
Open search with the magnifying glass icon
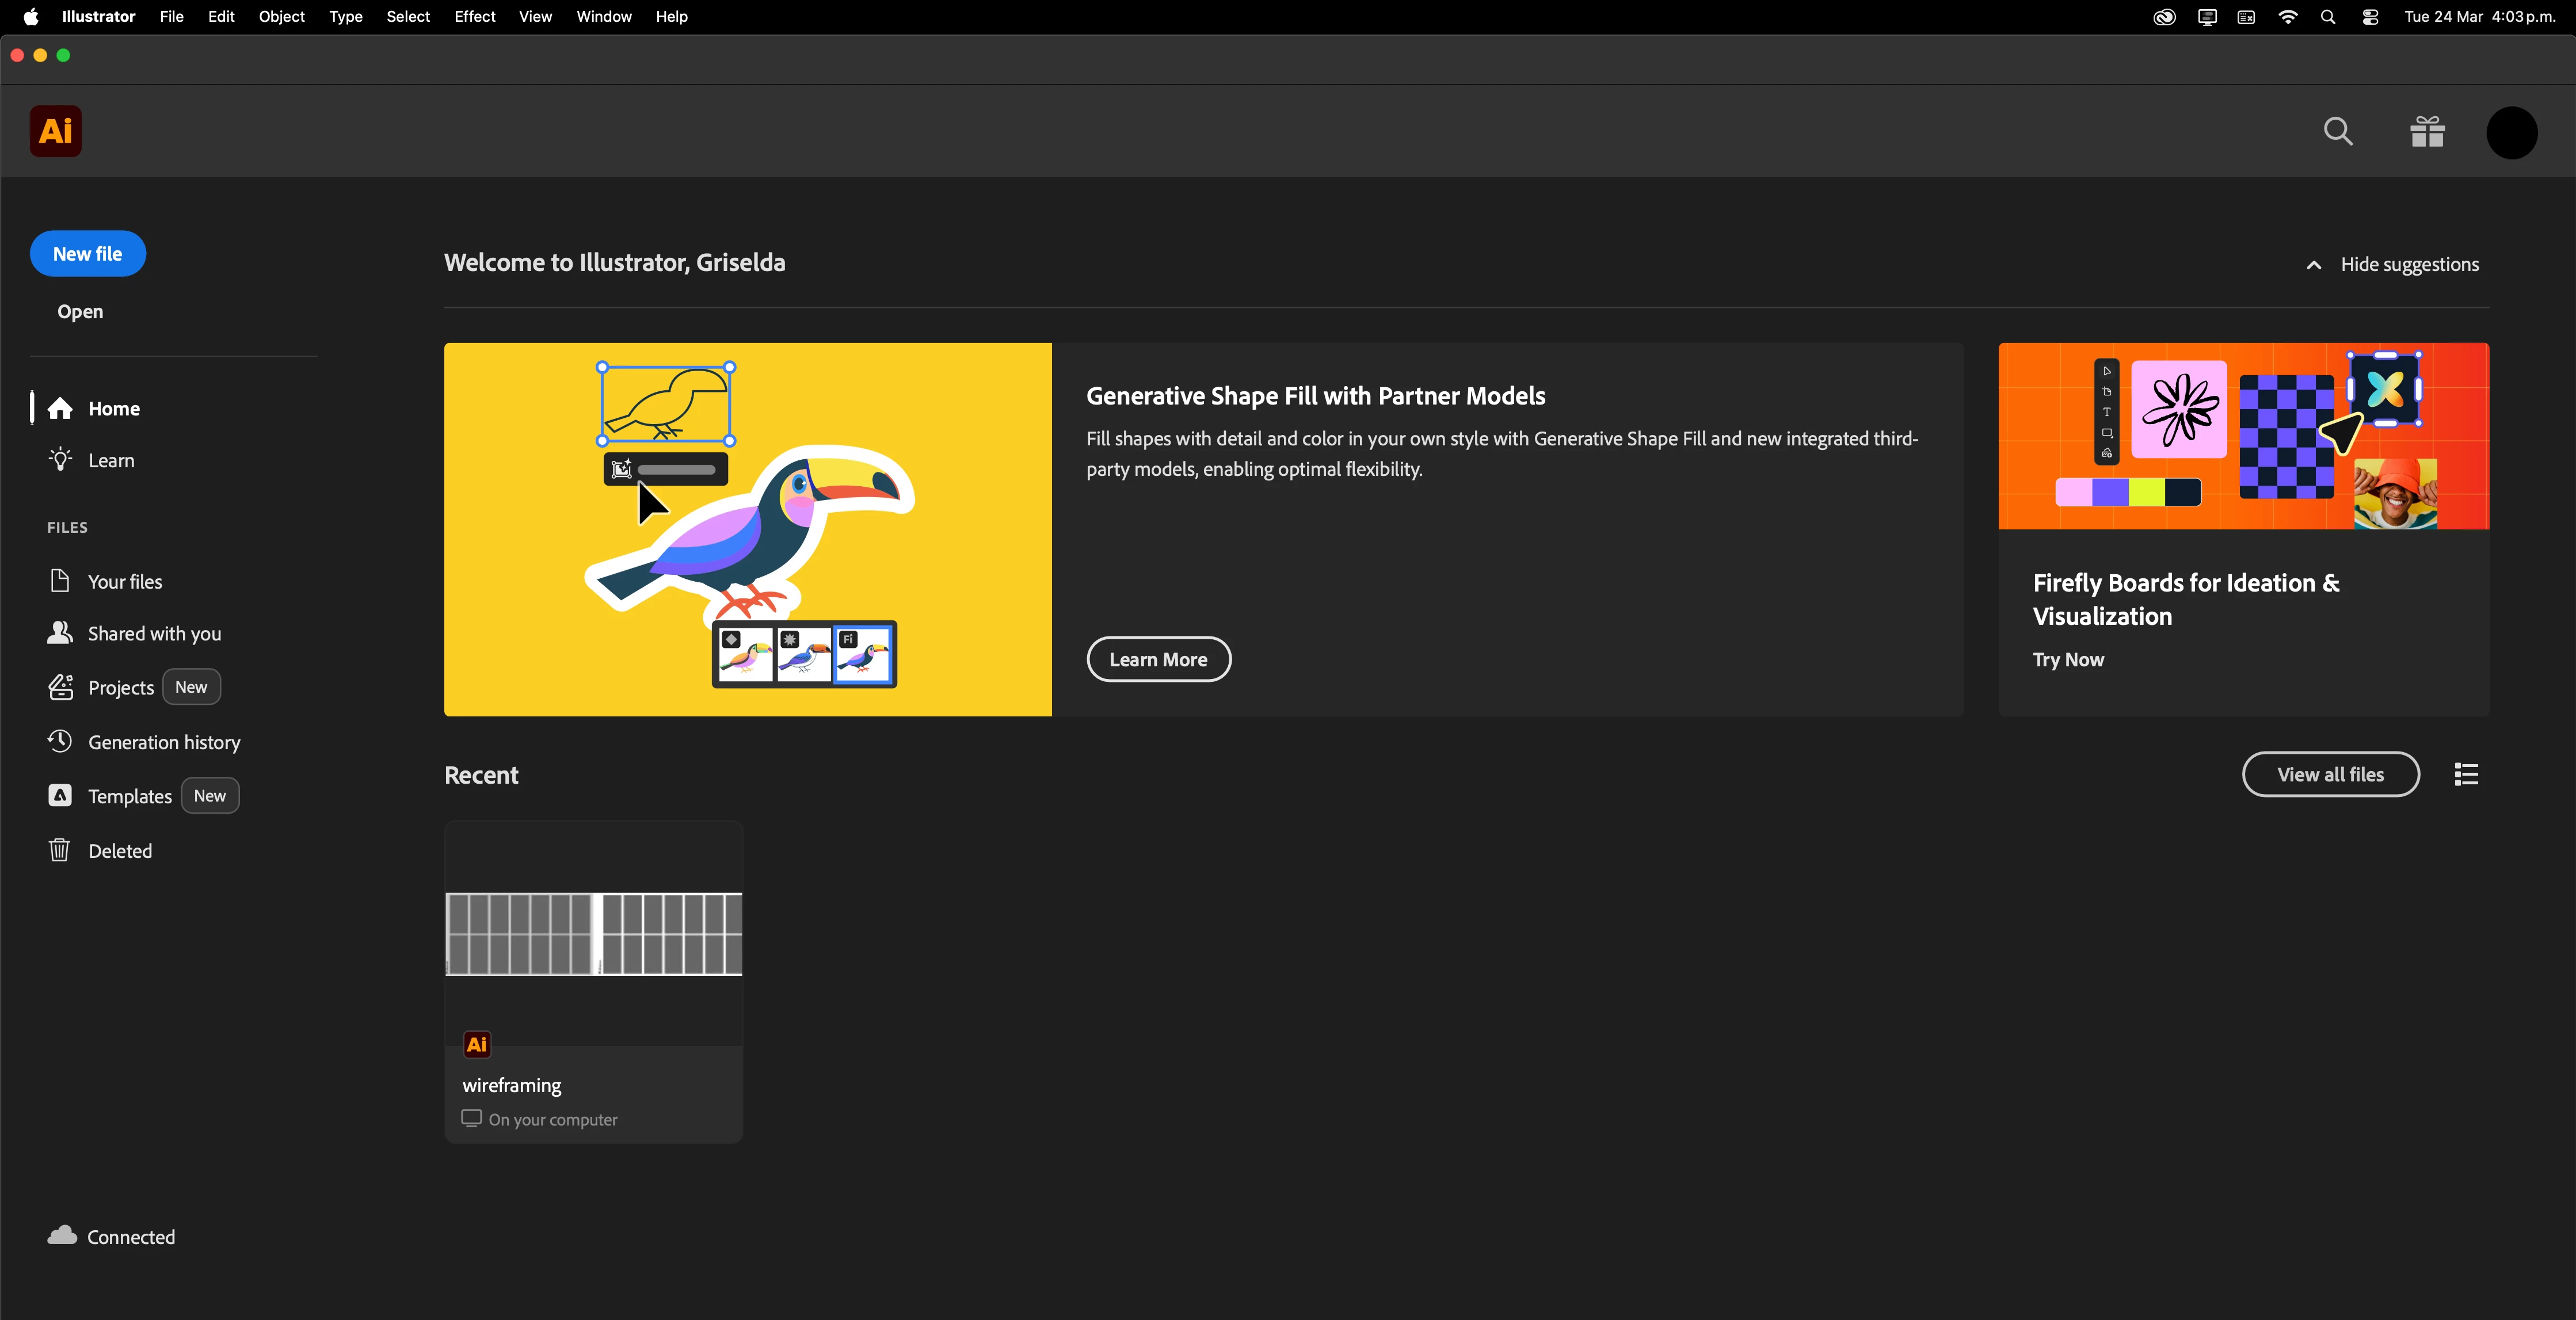point(2337,131)
